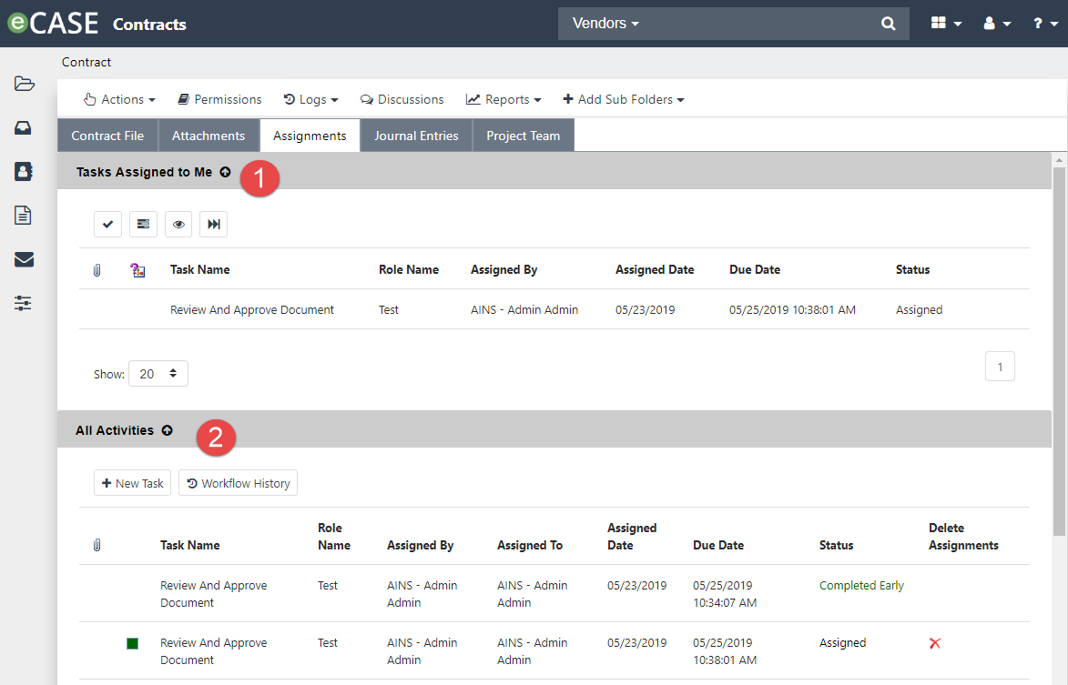The height and width of the screenshot is (685, 1068).
Task: Collapse the Tasks Assigned to Me section
Action: 226,172
